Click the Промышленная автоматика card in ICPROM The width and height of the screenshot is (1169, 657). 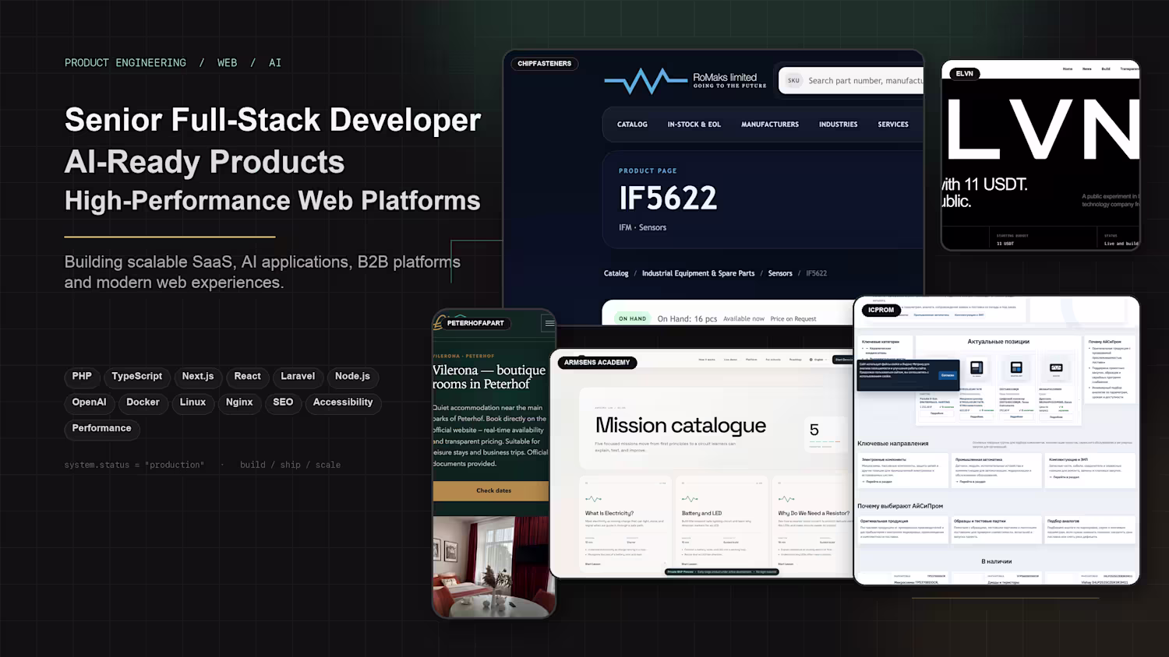[x=997, y=470]
